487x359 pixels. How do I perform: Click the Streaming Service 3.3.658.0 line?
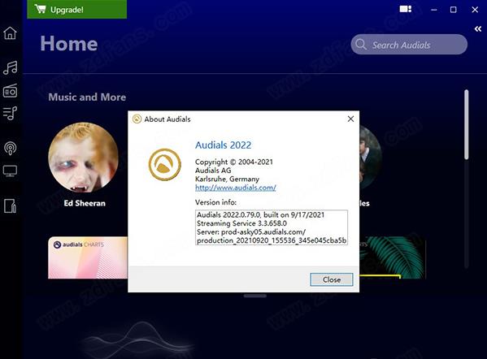click(x=241, y=223)
